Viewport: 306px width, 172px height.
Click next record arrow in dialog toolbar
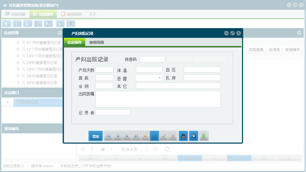pyautogui.click(x=127, y=136)
